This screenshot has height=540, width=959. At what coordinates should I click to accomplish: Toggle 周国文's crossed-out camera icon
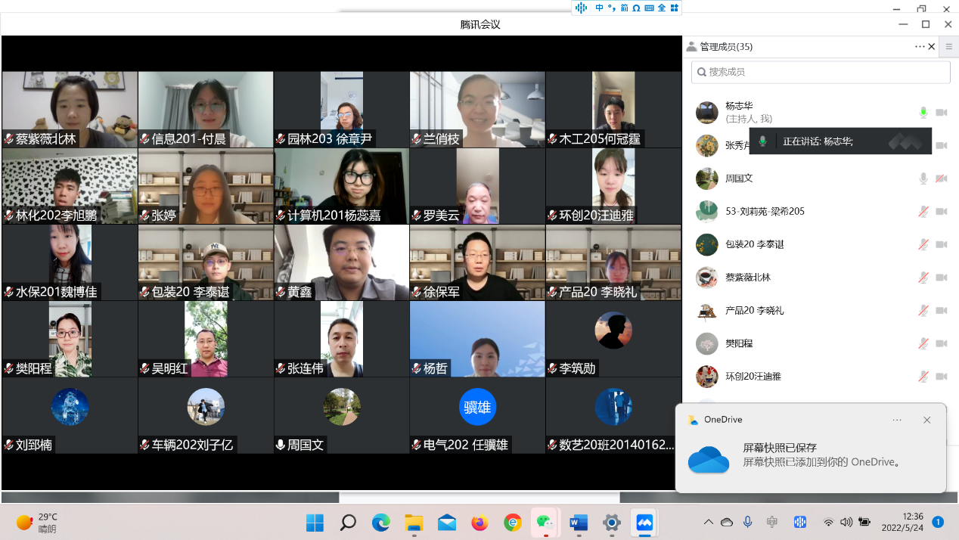[942, 178]
